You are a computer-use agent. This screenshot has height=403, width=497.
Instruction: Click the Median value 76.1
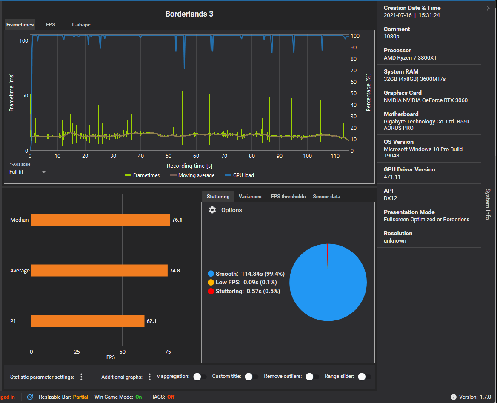point(177,220)
